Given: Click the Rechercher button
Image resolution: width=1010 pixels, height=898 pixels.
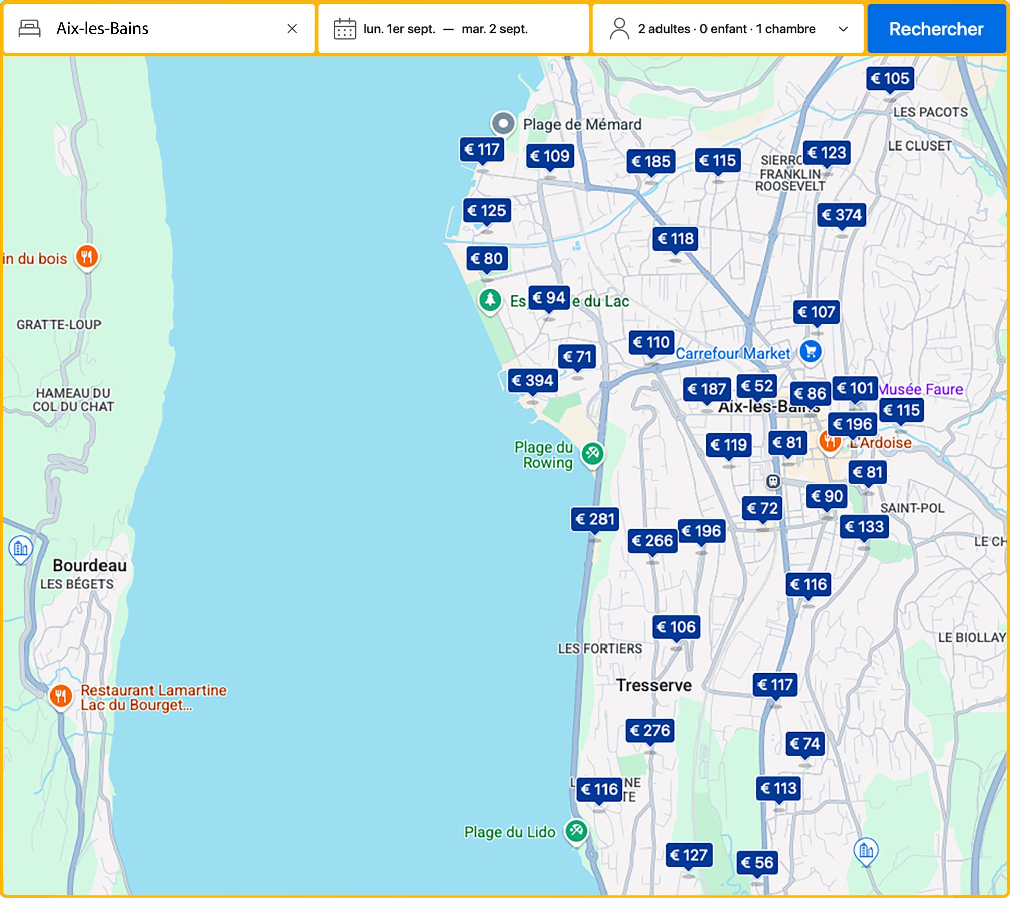Looking at the screenshot, I should (x=937, y=29).
